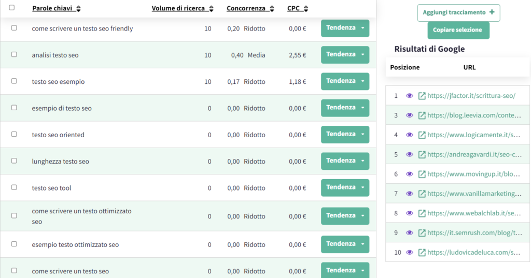Select all keywords with header checkbox
Image resolution: width=531 pixels, height=278 pixels.
[12, 8]
